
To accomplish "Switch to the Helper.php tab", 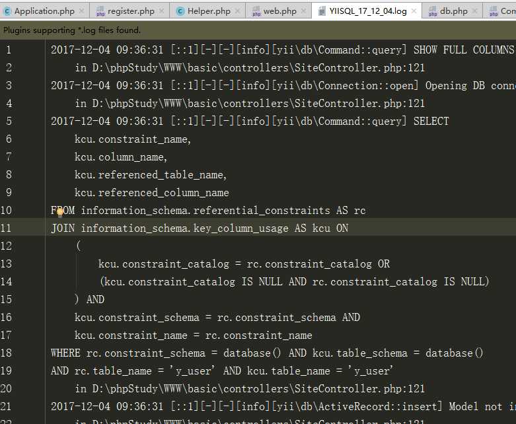I will coord(209,11).
